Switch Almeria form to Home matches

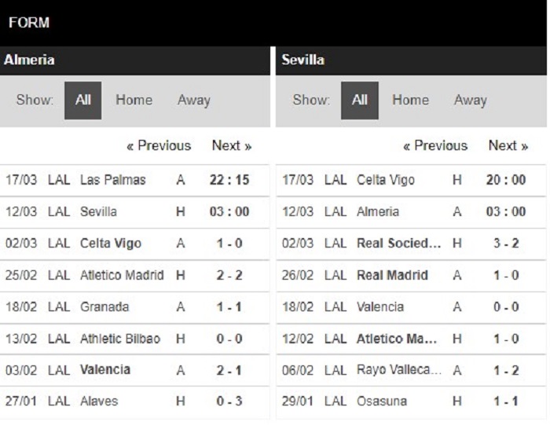pos(134,100)
